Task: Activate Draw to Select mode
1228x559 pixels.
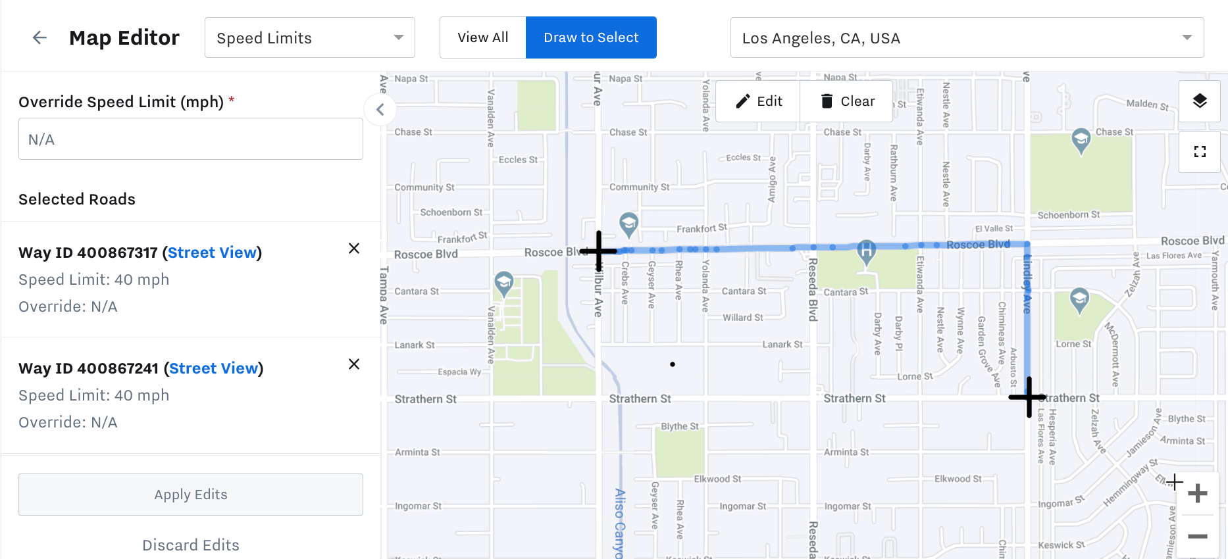Action: (591, 37)
